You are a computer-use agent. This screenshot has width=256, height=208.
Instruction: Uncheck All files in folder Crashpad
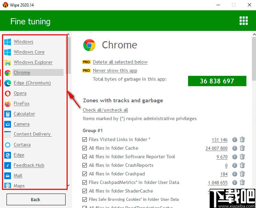point(84,174)
